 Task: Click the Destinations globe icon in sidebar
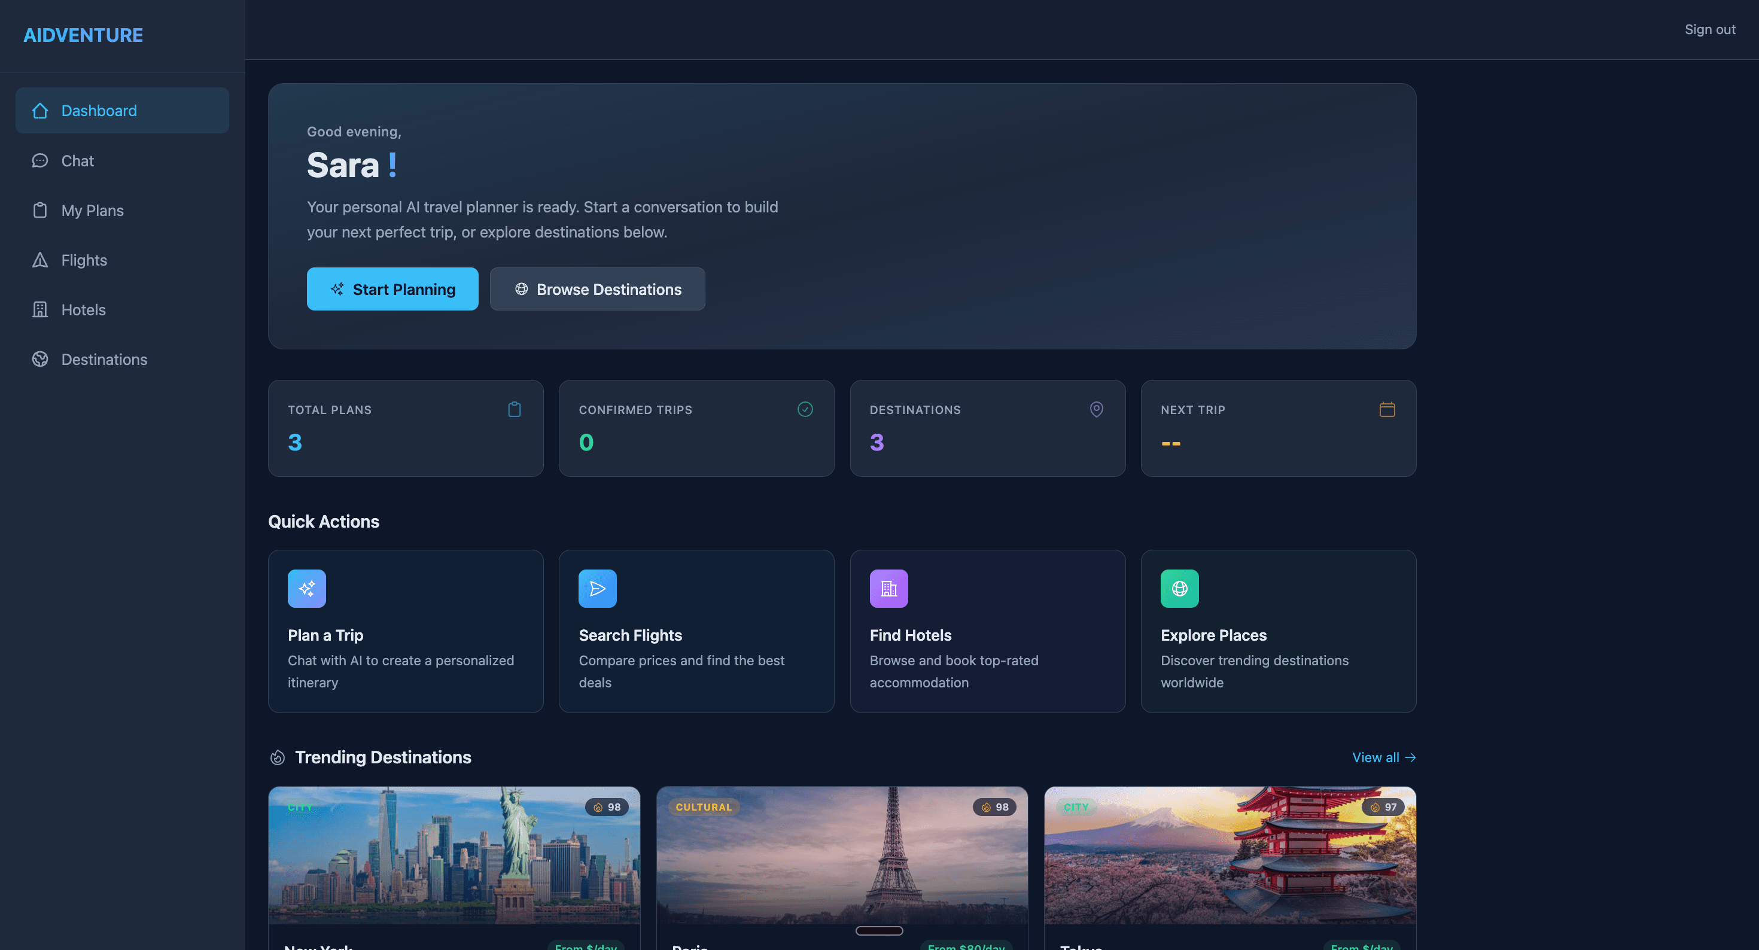pyautogui.click(x=40, y=359)
